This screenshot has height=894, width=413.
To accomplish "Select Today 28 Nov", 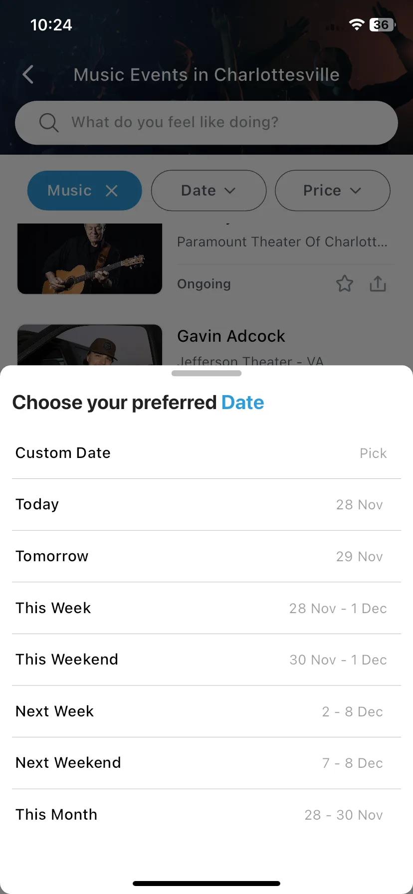I will point(206,504).
